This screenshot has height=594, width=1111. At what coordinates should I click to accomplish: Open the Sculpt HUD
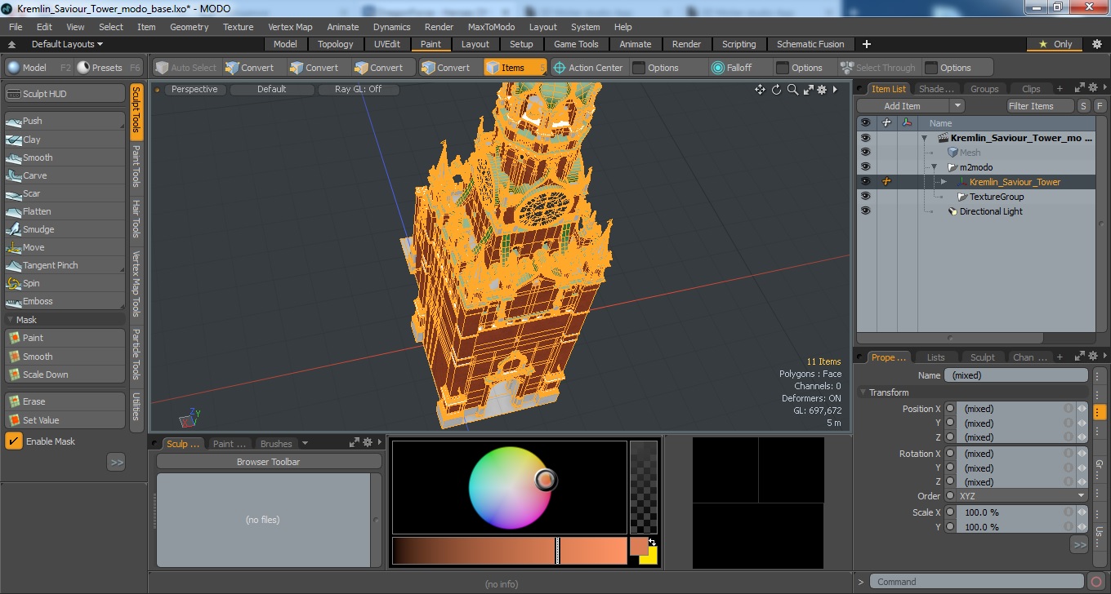click(65, 94)
